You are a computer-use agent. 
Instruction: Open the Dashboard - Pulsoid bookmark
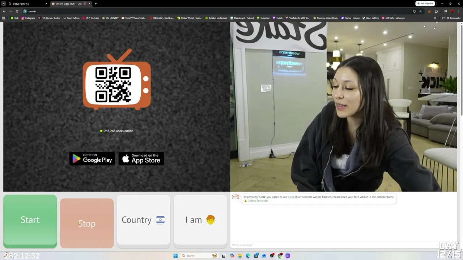tap(242, 18)
